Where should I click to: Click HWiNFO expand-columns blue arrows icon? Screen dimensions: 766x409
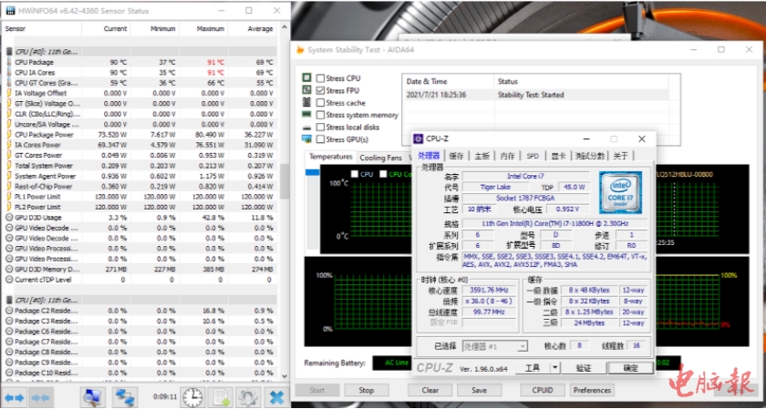click(15, 398)
